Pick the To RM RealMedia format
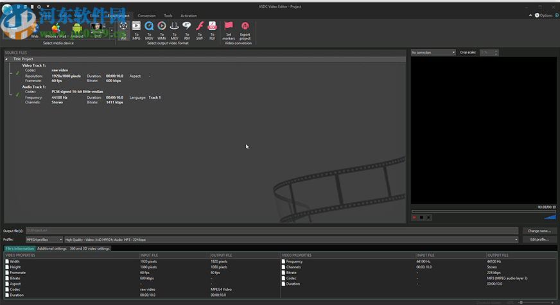Image resolution: width=560 pixels, height=305 pixels. coord(187,31)
